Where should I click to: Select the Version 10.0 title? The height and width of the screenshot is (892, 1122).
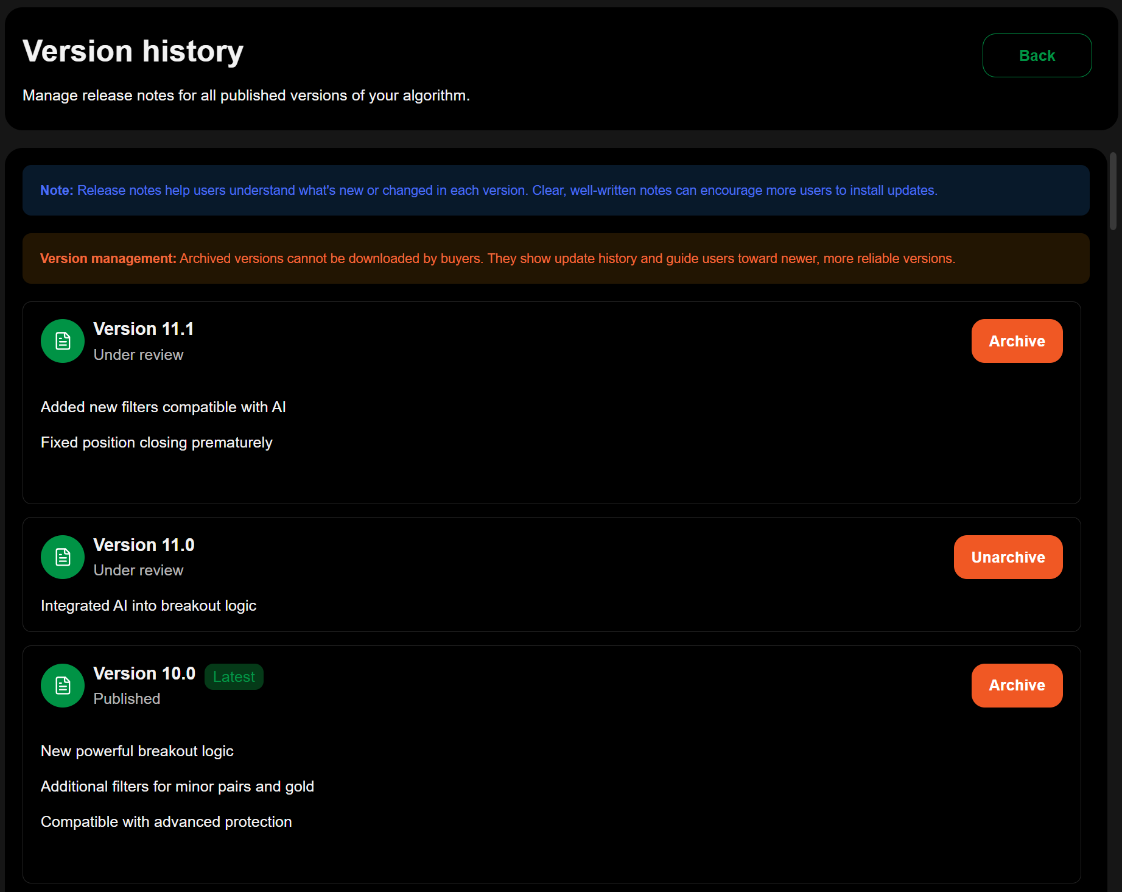(144, 673)
